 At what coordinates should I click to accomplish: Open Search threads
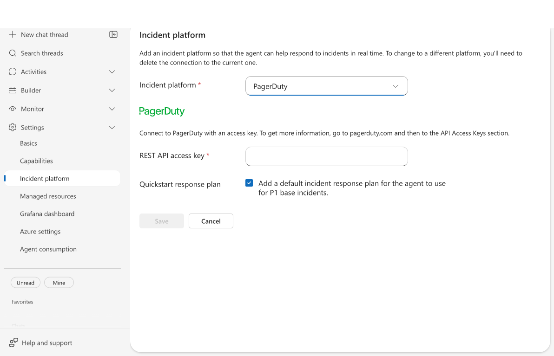click(x=42, y=53)
